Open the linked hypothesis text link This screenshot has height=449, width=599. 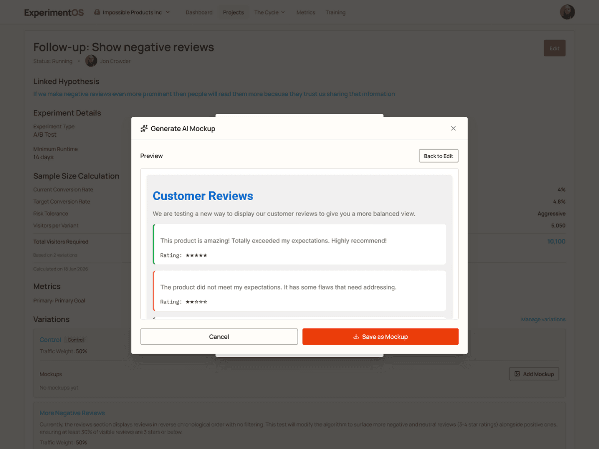click(x=214, y=94)
